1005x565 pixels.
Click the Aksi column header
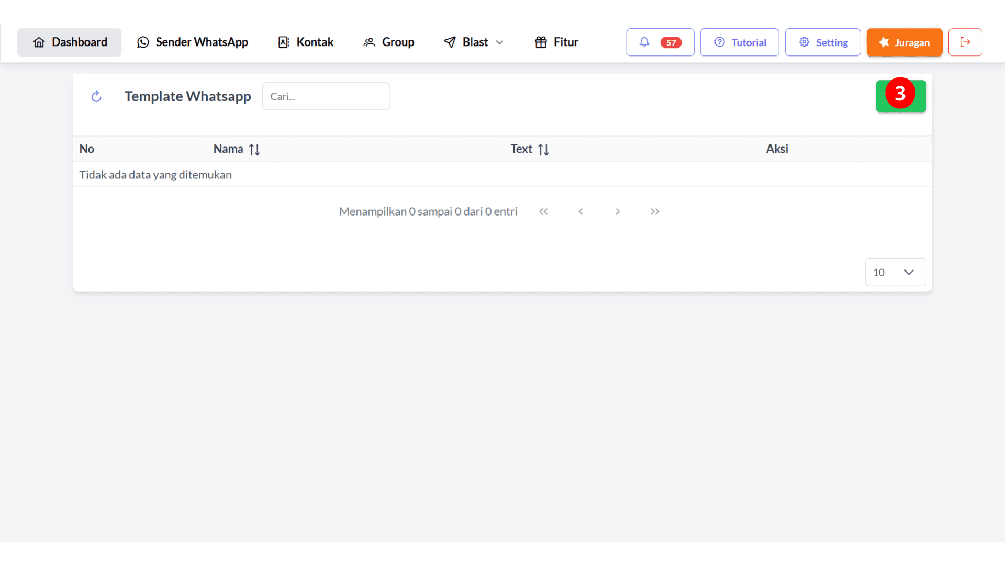(x=777, y=149)
